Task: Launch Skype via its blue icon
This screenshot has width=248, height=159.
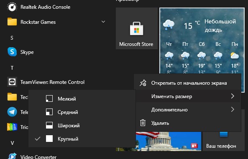Action: 12,52
